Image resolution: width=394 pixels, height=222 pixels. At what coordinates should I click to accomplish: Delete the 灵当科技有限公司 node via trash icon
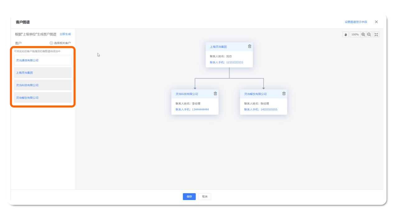click(215, 93)
